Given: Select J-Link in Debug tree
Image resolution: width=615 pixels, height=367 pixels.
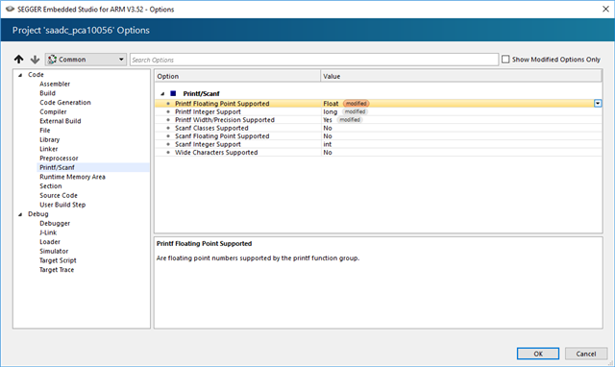Looking at the screenshot, I should pos(48,232).
